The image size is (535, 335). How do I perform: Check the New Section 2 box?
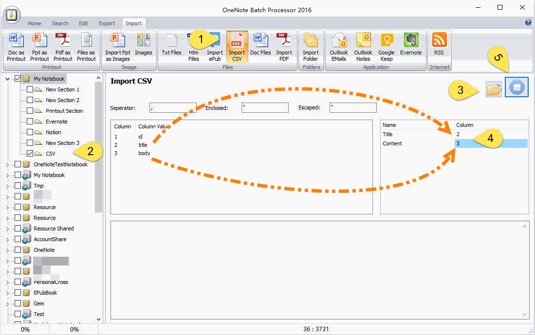(x=30, y=100)
